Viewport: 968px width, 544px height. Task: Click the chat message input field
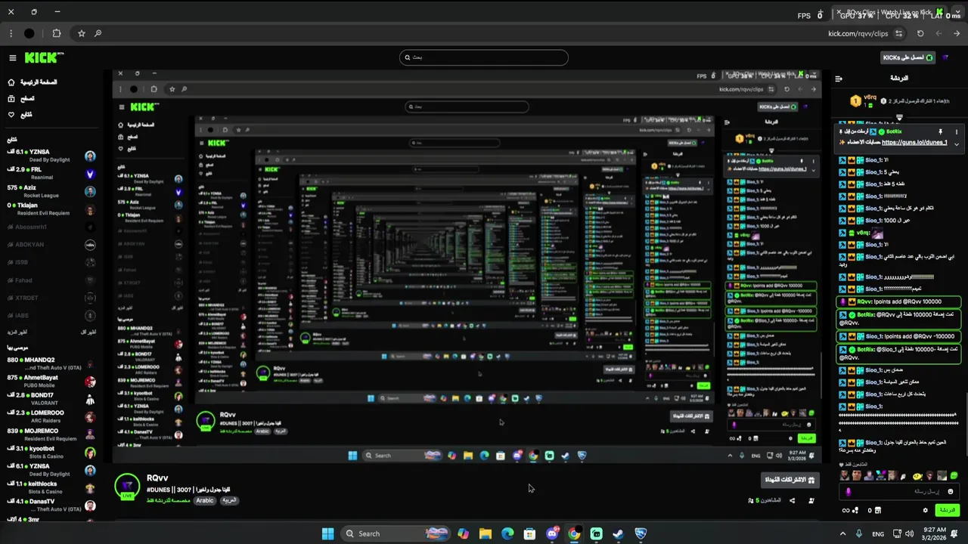coord(901,491)
